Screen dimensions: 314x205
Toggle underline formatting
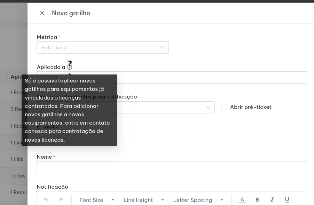point(287,200)
